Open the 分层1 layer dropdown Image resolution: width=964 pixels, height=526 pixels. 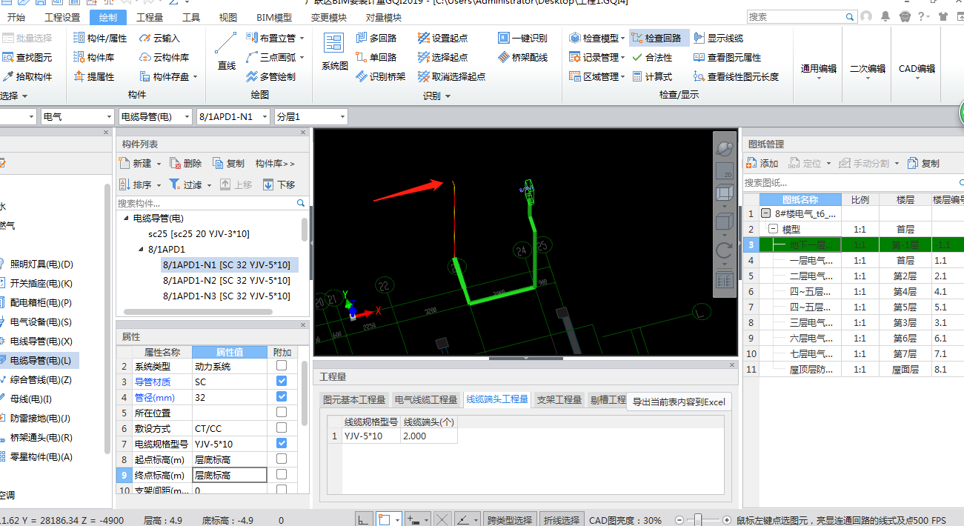click(310, 116)
